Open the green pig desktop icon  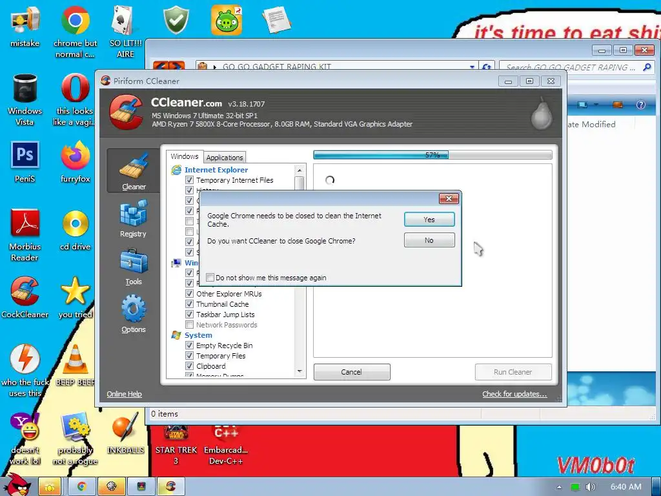(x=227, y=20)
